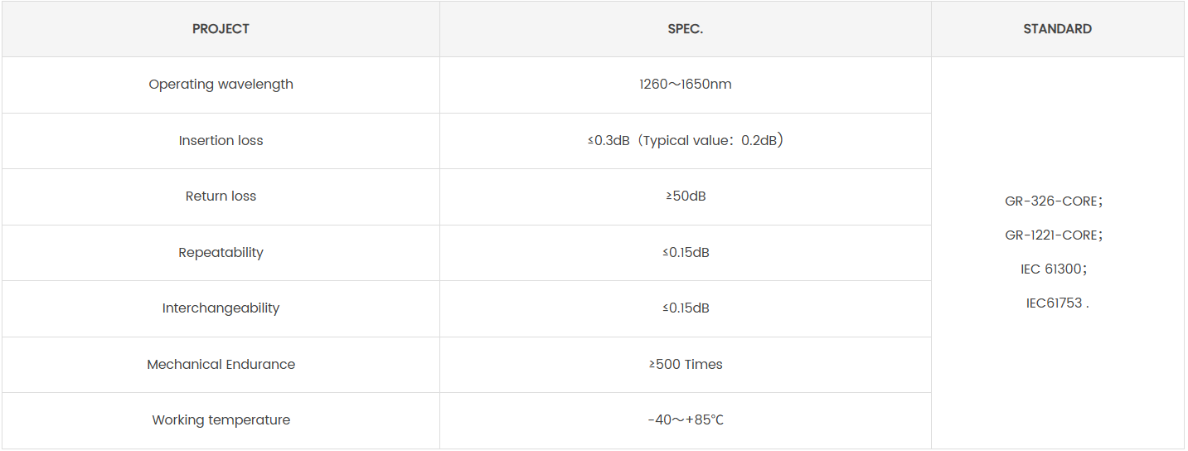The width and height of the screenshot is (1188, 451).
Task: Click the 1260～1650nm spec value
Action: pyautogui.click(x=685, y=85)
